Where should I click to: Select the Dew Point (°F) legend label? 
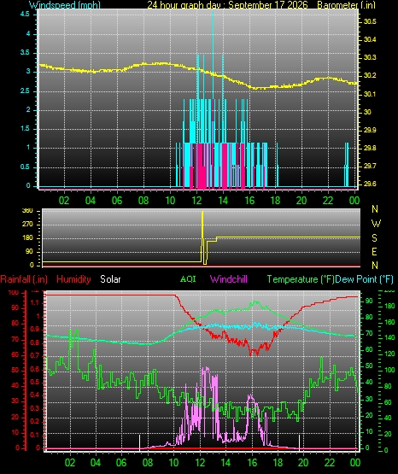(x=364, y=279)
